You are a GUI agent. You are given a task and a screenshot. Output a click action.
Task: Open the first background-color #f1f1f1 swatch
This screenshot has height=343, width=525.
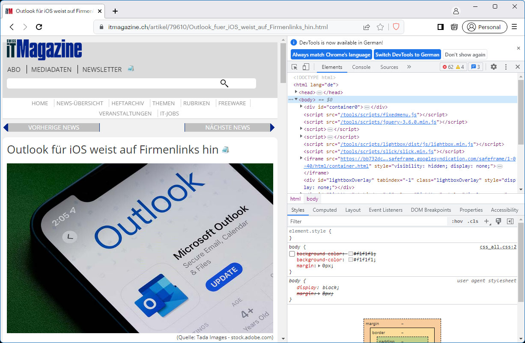(x=351, y=254)
